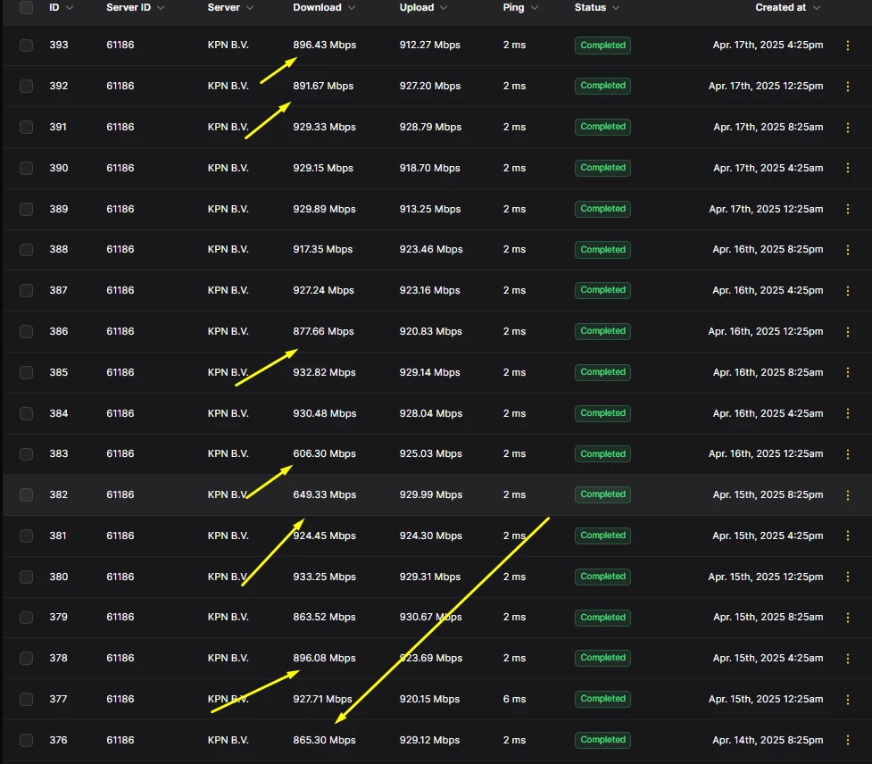Open the Ping column dropdown
This screenshot has height=764, width=872.
tap(535, 8)
